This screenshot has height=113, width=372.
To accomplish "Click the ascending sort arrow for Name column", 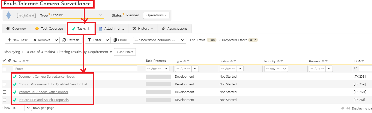I will (24, 61).
